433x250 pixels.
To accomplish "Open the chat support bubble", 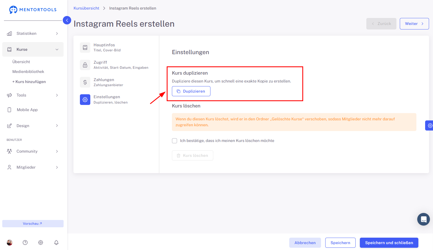I will coord(423,219).
